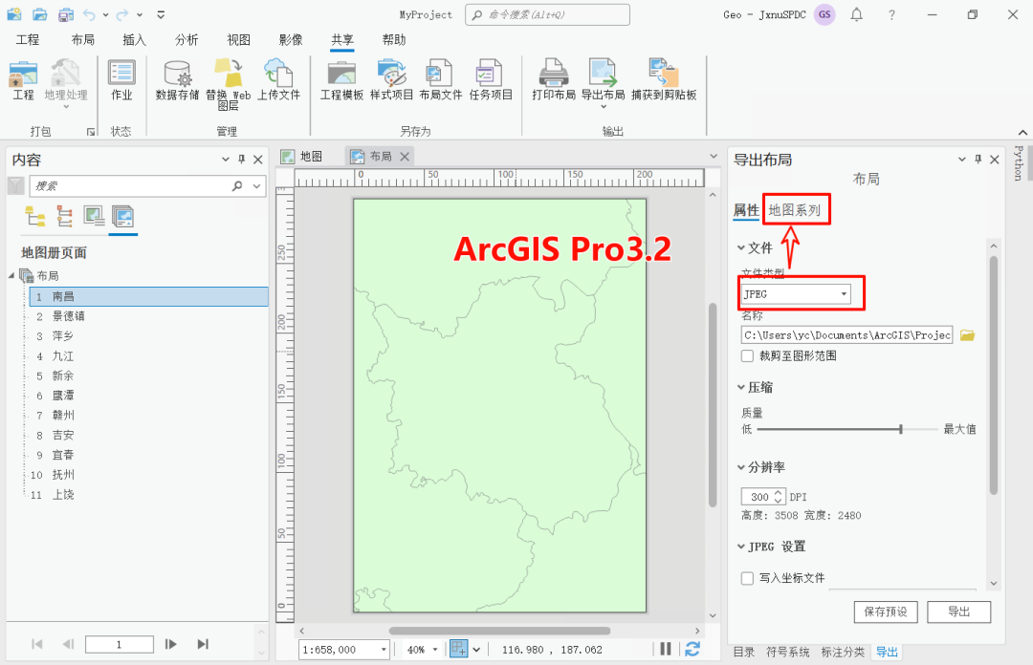The width and height of the screenshot is (1033, 665).
Task: Go to next map series page
Action: click(x=170, y=644)
